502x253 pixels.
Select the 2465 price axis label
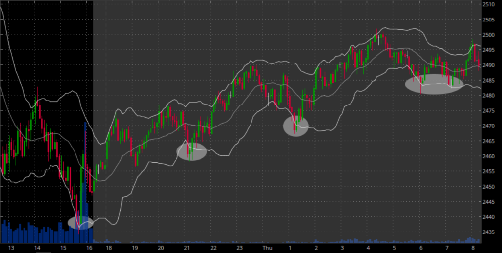pos(489,141)
